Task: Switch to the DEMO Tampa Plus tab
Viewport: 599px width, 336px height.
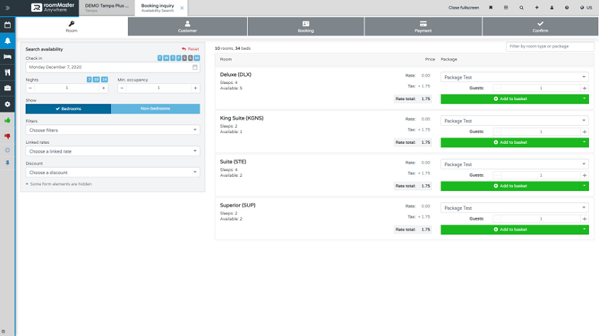Action: [106, 8]
